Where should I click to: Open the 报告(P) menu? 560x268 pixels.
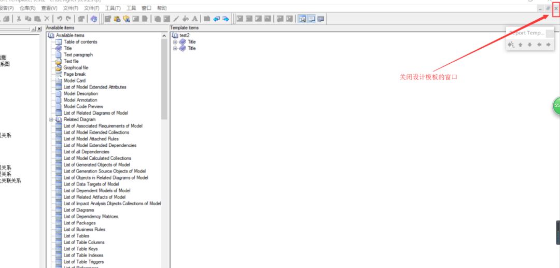[7, 8]
